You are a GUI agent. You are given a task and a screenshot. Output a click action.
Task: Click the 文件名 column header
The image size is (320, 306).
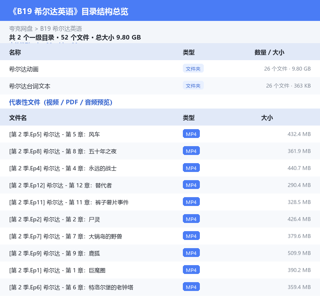18,118
